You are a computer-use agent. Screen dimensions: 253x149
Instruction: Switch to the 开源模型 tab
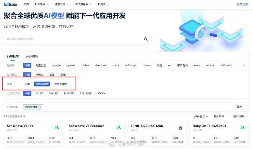[32, 56]
